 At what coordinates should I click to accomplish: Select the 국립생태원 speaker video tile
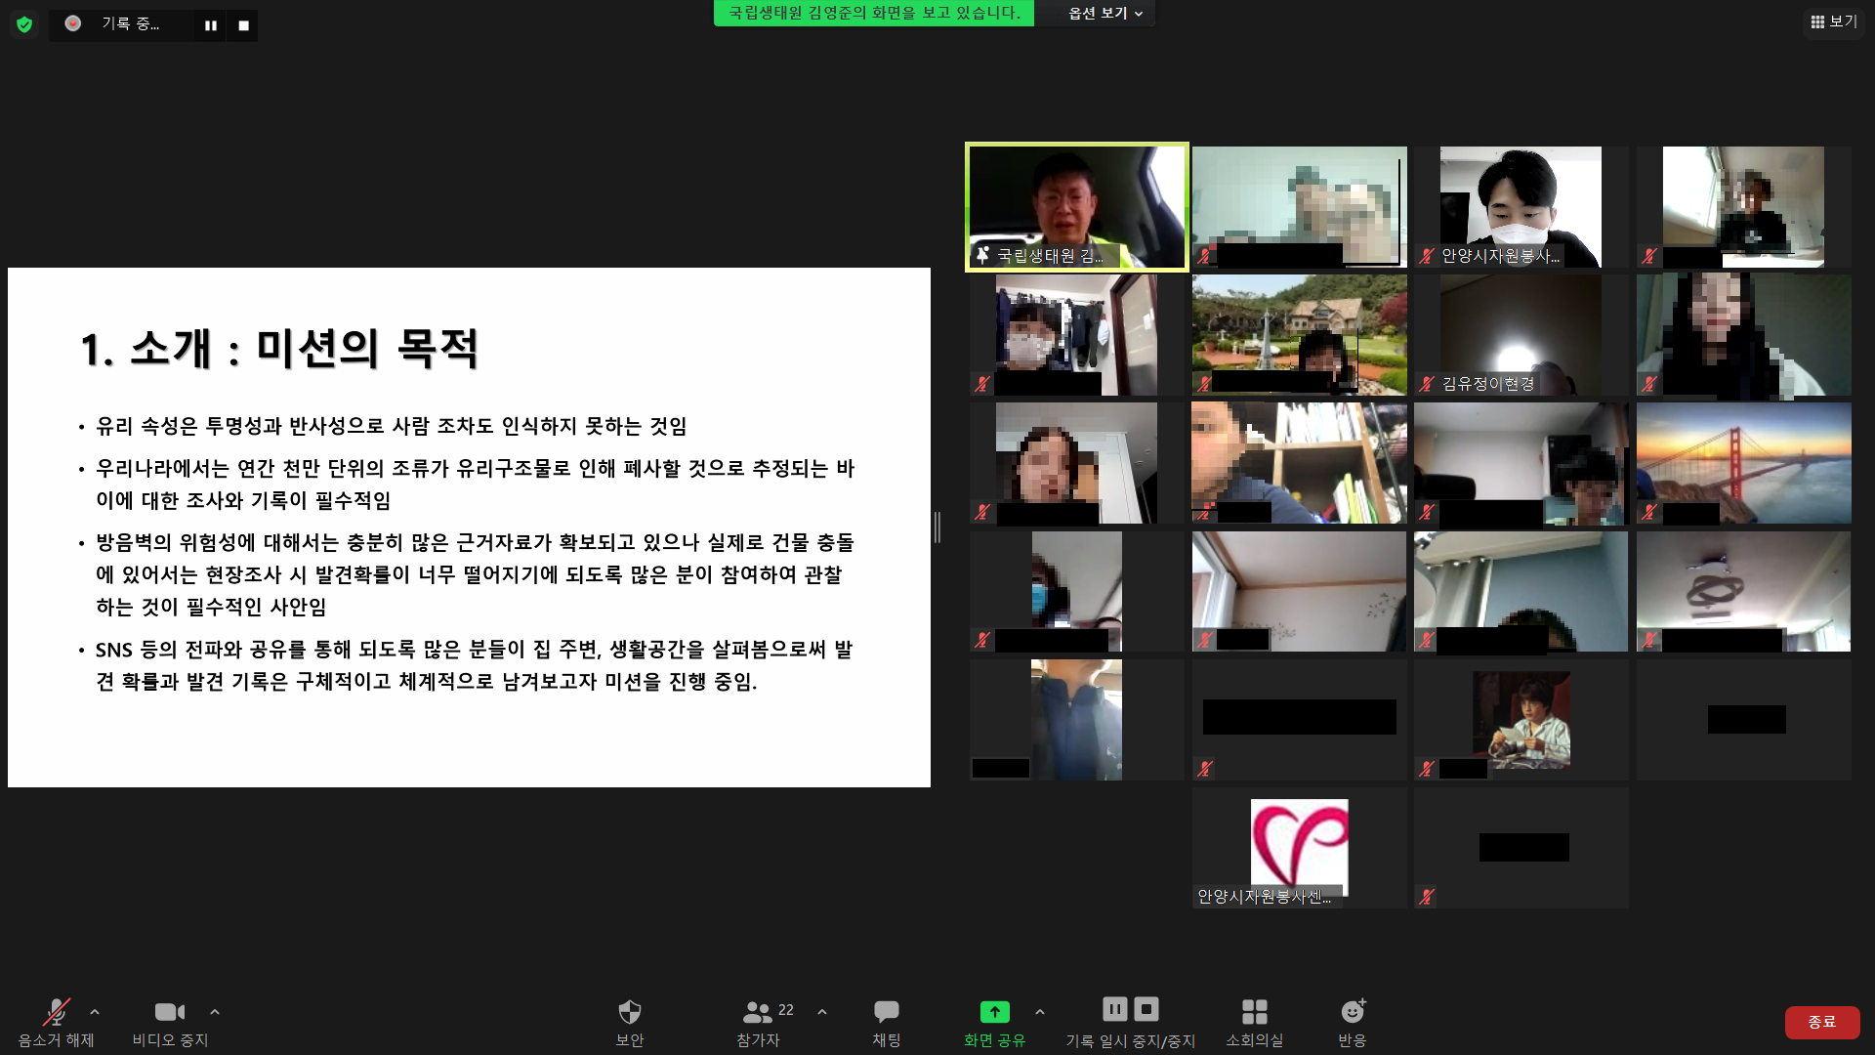[1077, 207]
